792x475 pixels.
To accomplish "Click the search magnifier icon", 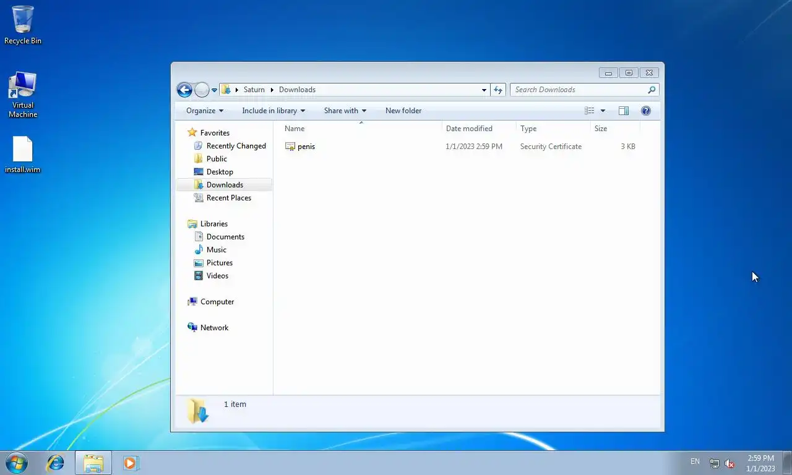I will (x=652, y=90).
